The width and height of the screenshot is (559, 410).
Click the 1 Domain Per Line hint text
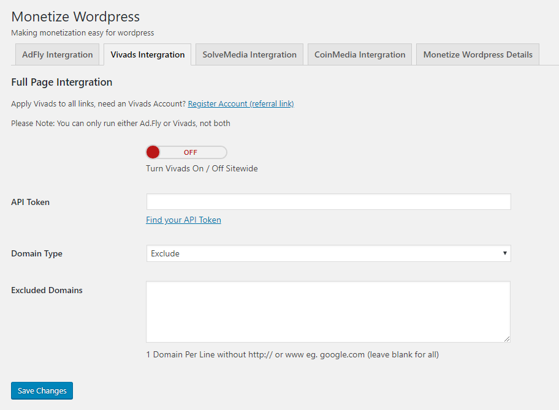coord(292,354)
